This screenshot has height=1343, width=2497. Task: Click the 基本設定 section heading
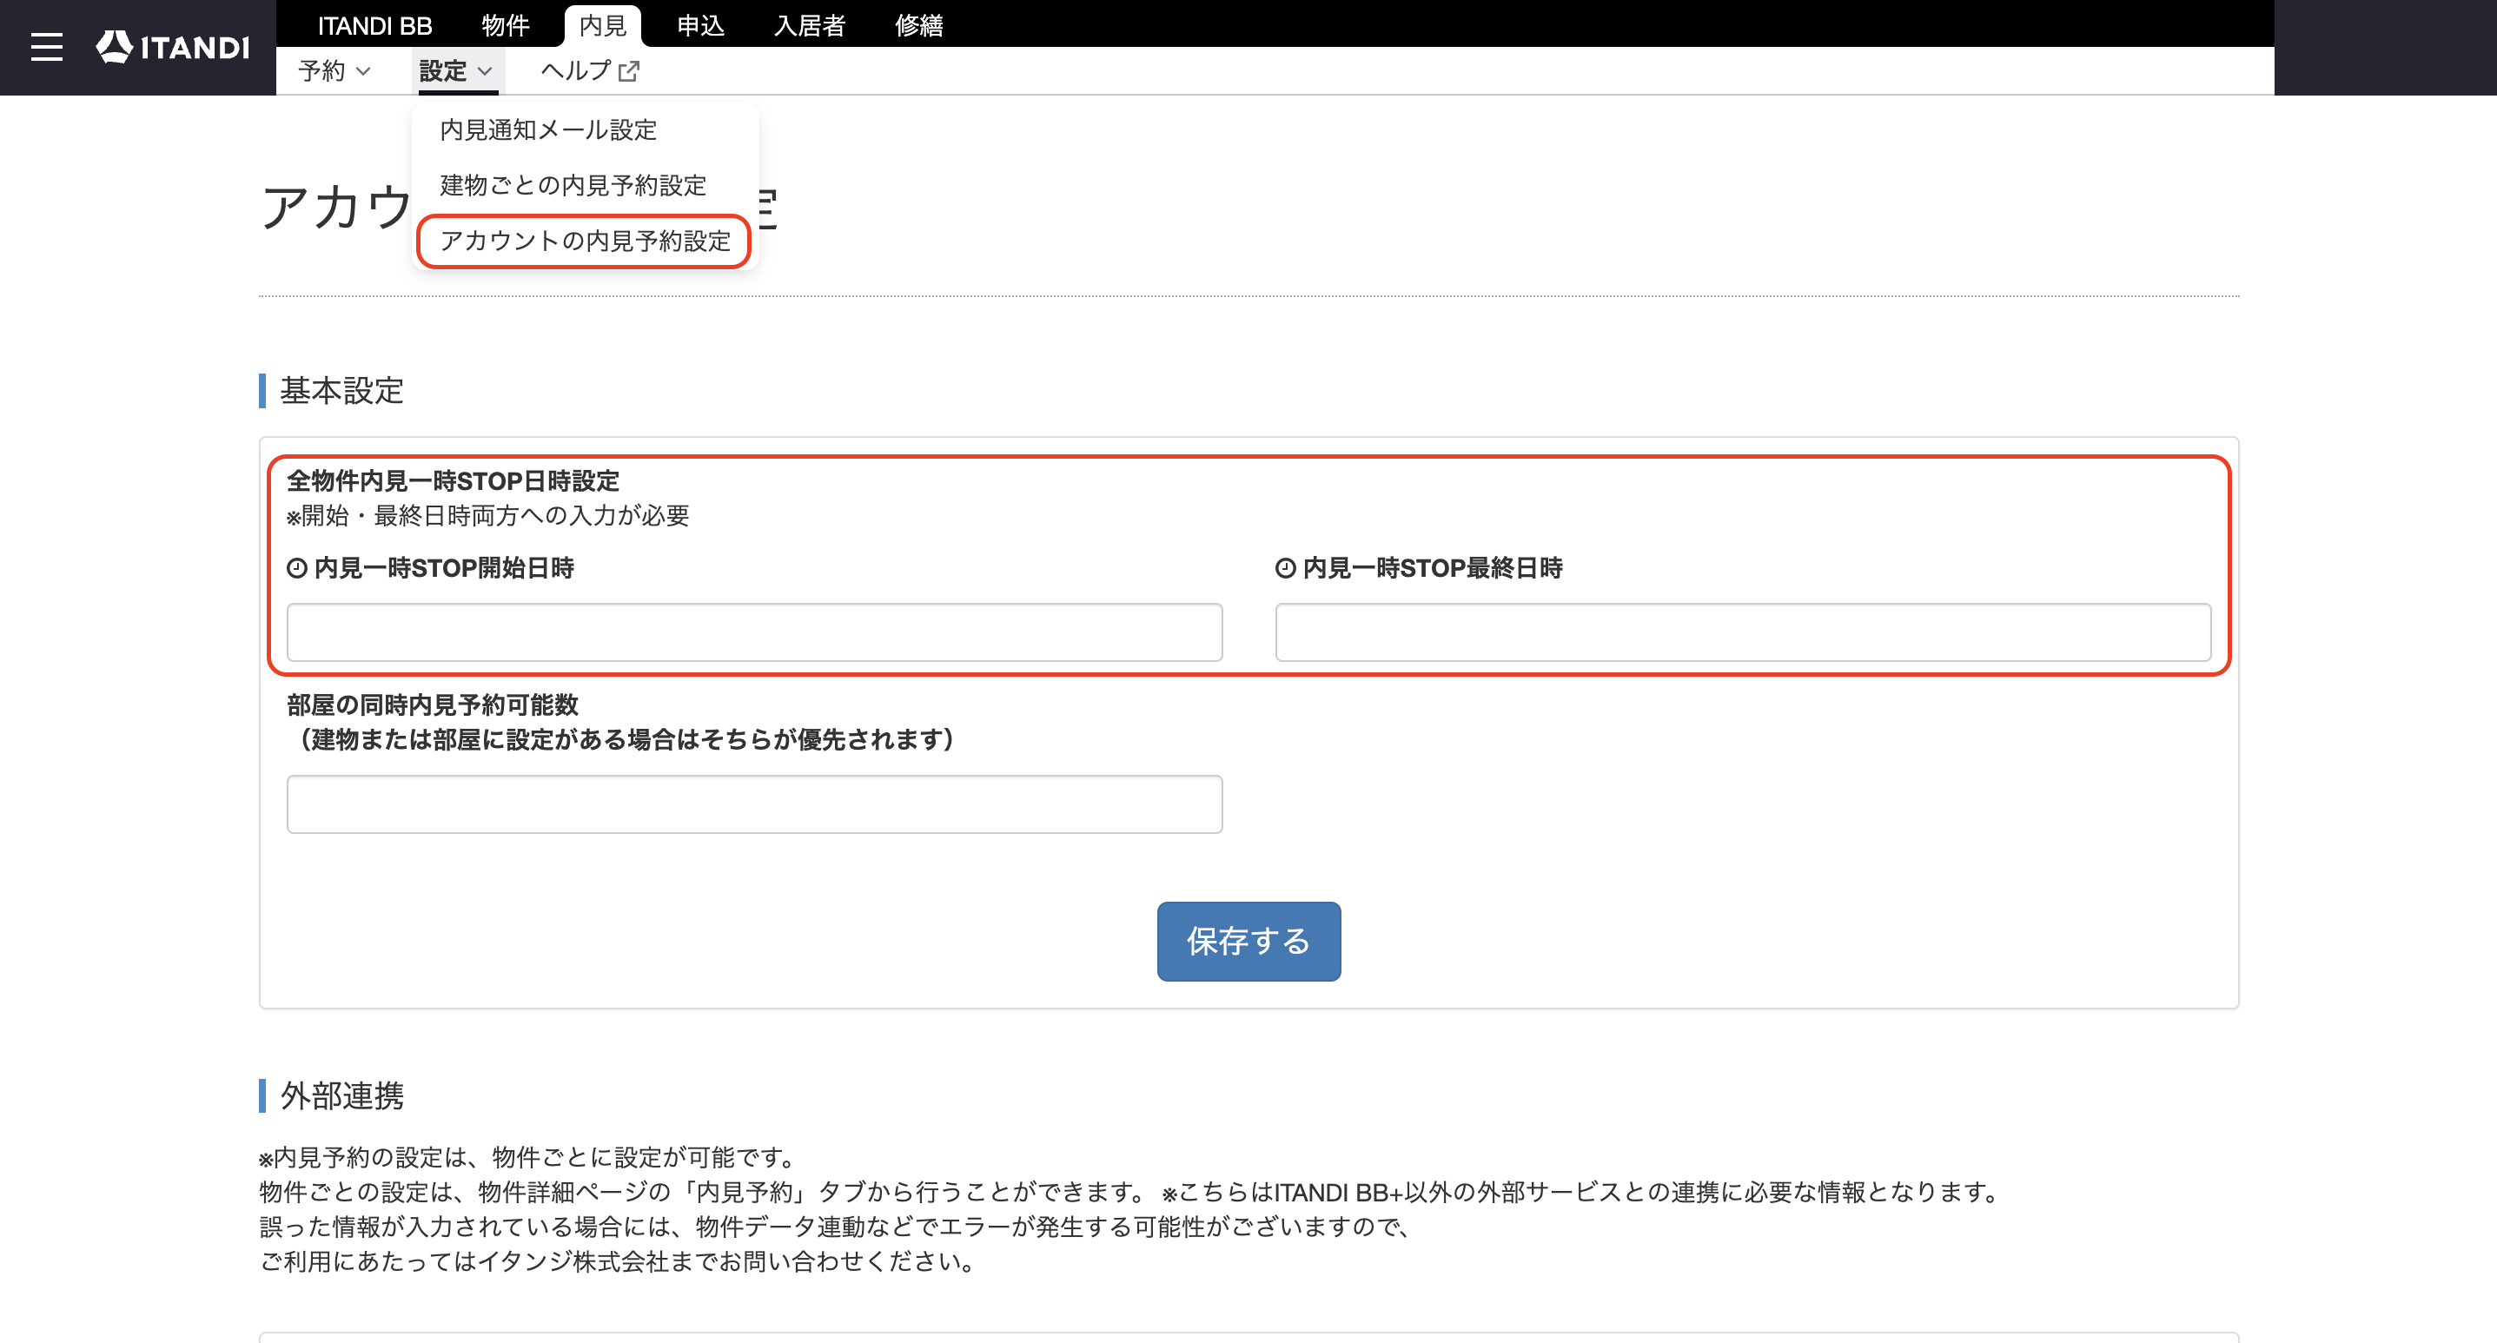point(341,391)
